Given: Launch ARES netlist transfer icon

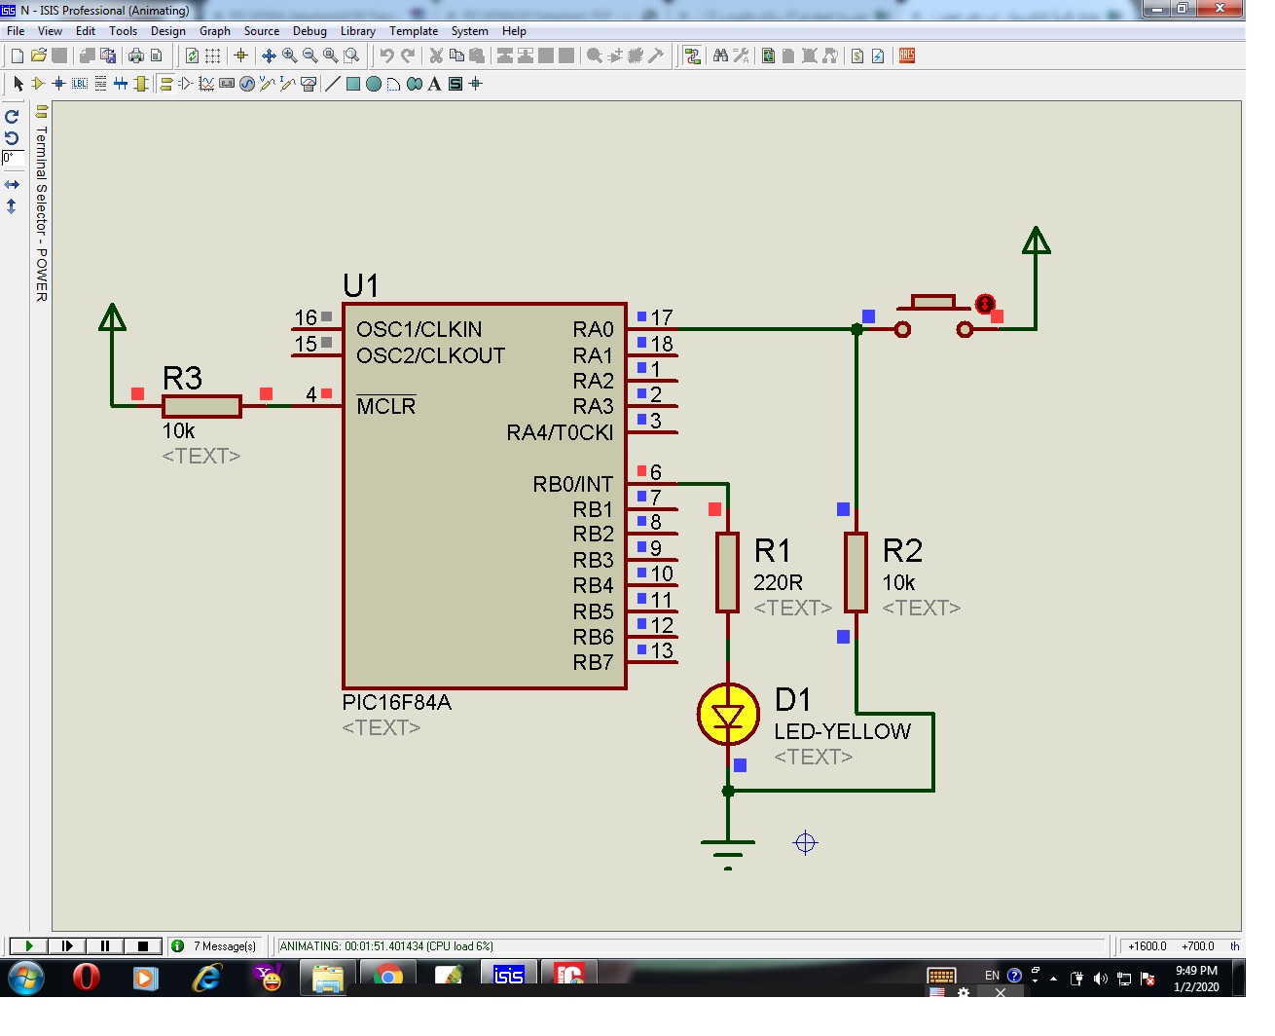Looking at the screenshot, I should (907, 55).
